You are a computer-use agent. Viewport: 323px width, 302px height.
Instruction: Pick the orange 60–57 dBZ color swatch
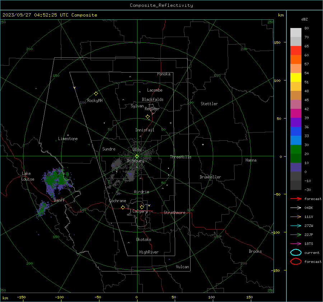[296, 60]
